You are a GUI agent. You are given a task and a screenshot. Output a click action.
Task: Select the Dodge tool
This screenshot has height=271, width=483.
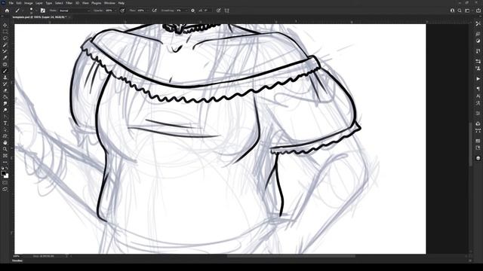(5, 110)
